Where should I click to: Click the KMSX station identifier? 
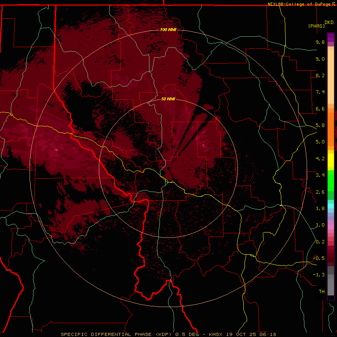[216, 334]
